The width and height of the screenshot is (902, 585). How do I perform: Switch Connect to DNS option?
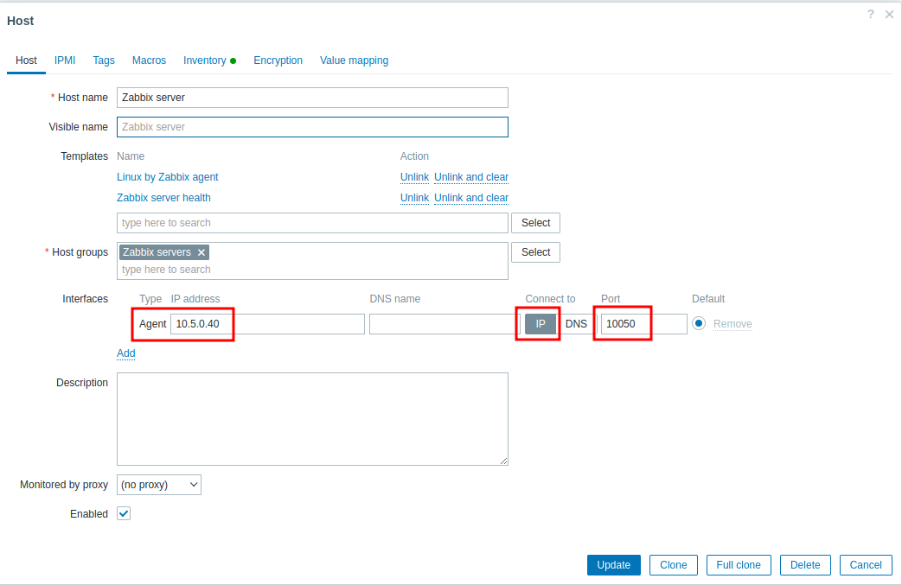576,323
